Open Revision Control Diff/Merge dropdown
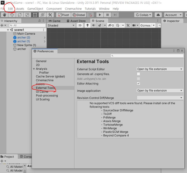The image size is (187, 173). [160, 98]
